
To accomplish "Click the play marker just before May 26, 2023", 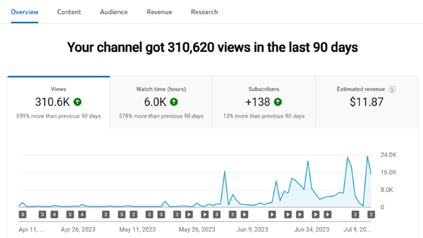I will tap(189, 215).
